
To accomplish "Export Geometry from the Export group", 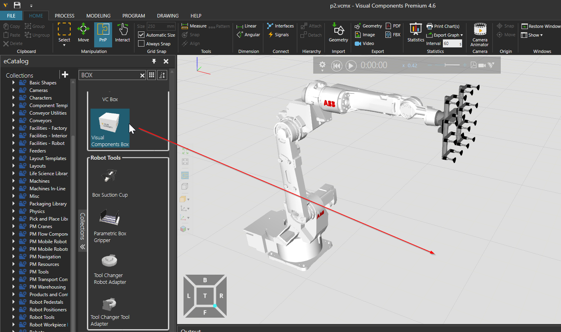I will pos(368,26).
